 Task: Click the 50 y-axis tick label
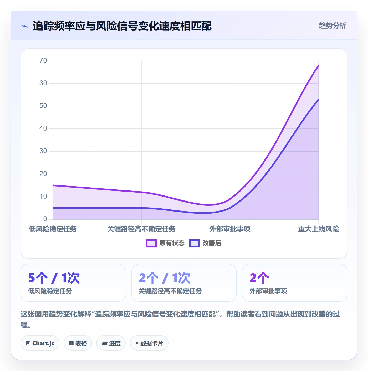[43, 106]
